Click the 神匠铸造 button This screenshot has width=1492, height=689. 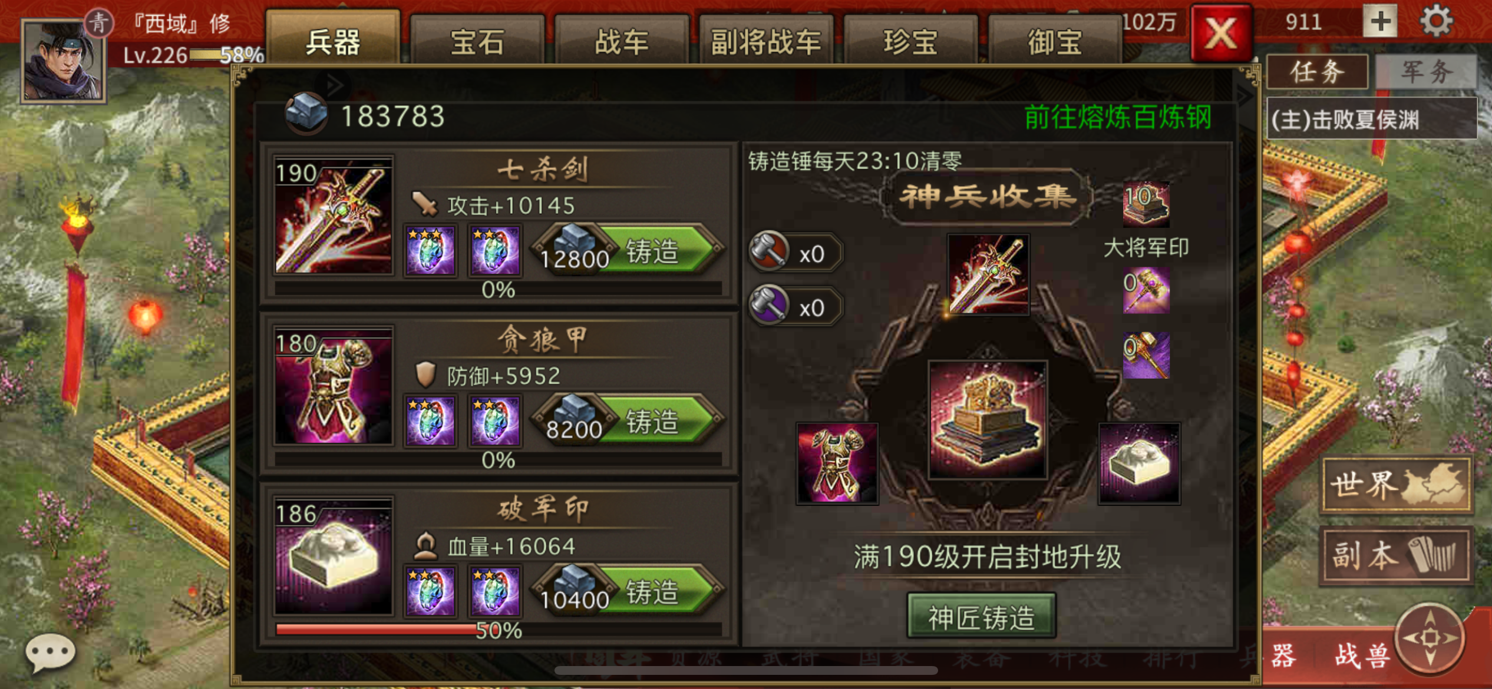981,617
